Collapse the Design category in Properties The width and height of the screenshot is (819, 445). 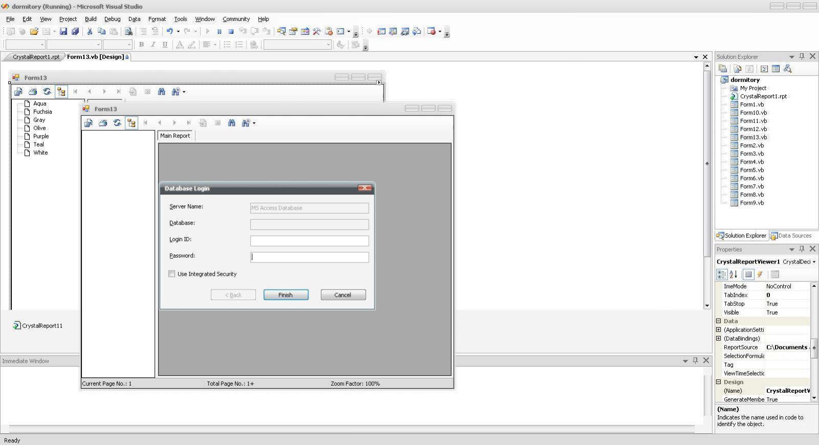point(718,382)
